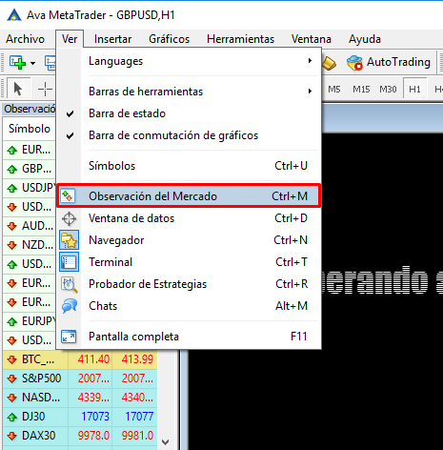Screen dimensions: 443x450
Task: Click the market watch scroll down arrow
Action: [x=165, y=442]
